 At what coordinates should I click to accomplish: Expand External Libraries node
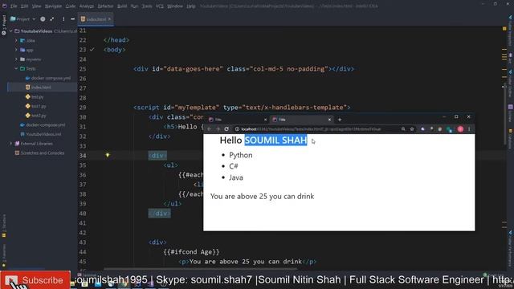(11, 144)
